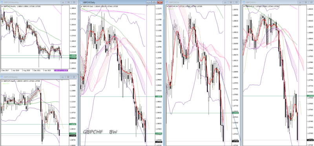Click the current price 1.07359 label on Weekly chart
Viewport: 314px width, 146px height.
coord(73,135)
